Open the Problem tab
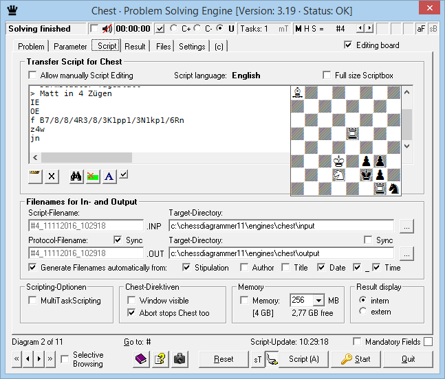Screen dimensions: 445x379 [31, 46]
